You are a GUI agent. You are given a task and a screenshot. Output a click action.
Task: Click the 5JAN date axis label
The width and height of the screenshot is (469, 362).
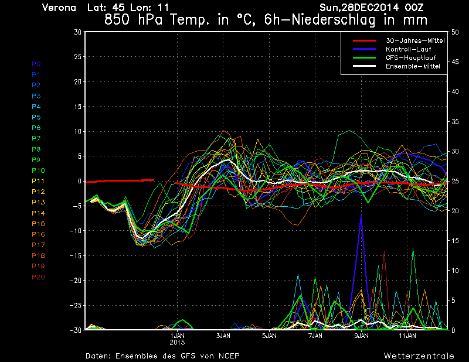click(x=269, y=336)
